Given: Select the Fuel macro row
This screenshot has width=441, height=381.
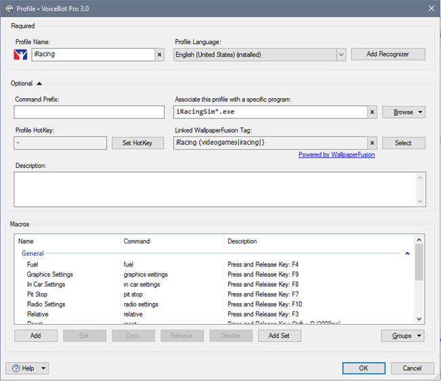Looking at the screenshot, I should click(214, 265).
